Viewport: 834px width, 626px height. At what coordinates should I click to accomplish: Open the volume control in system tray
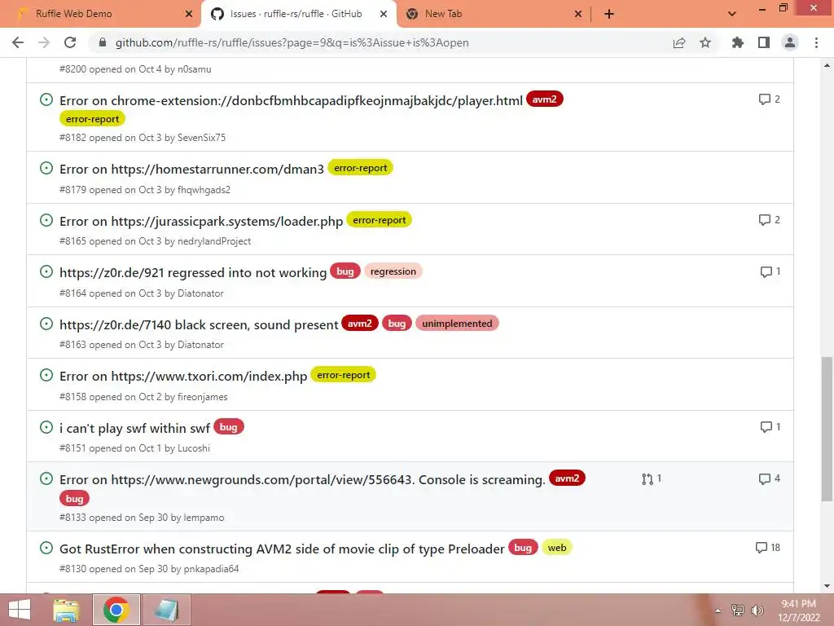coord(757,611)
